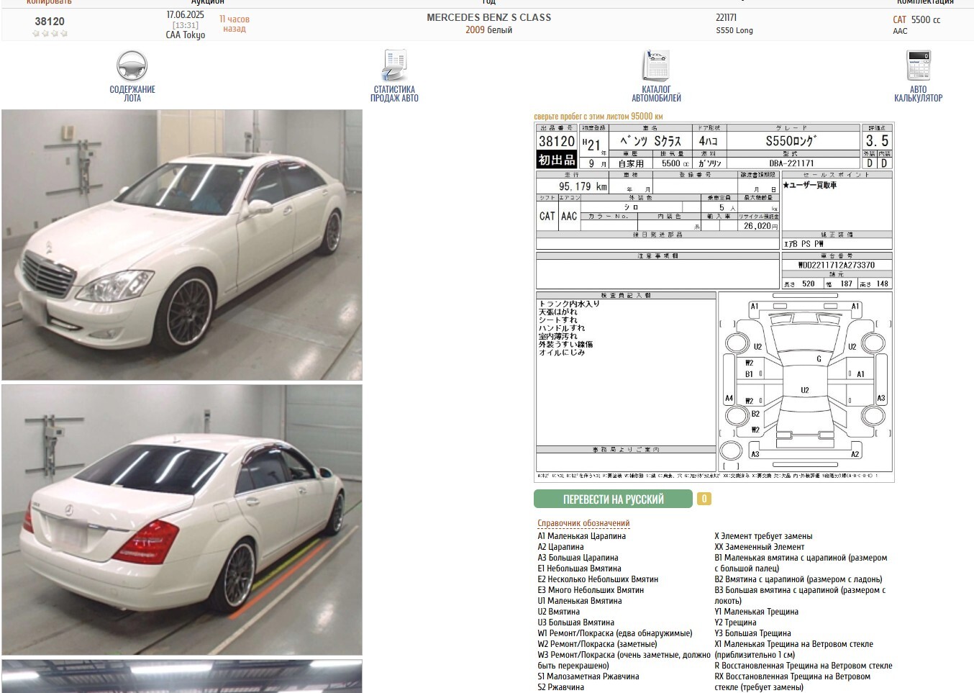This screenshot has height=693, width=974.
Task: Click the CAA Tokyo auction name
Action: tap(186, 35)
